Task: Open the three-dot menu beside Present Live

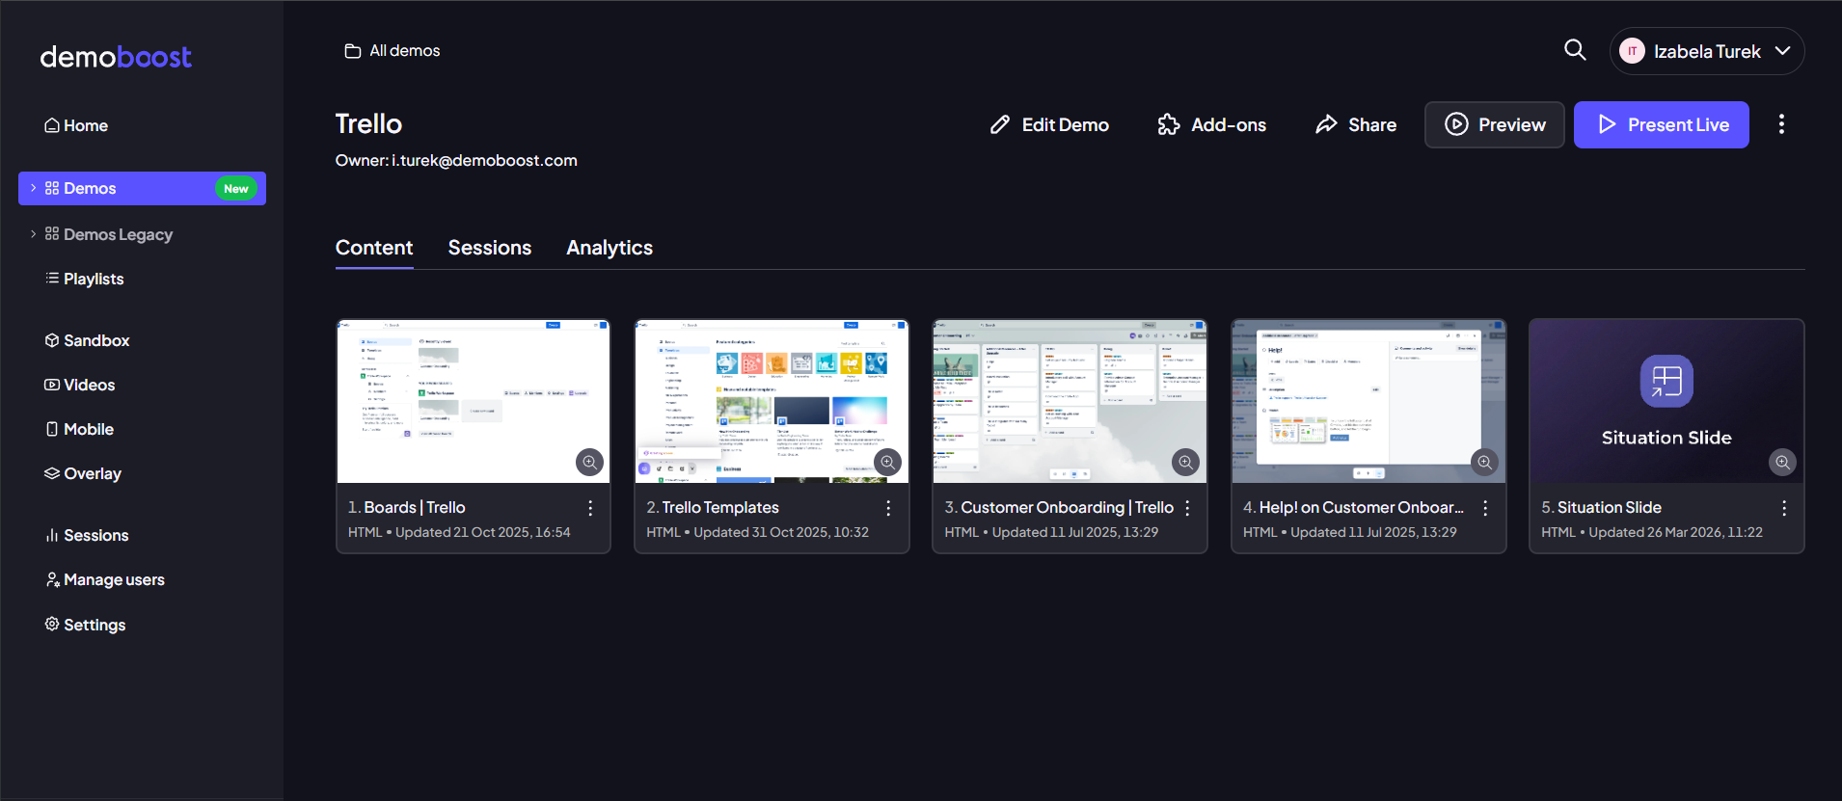Action: click(x=1781, y=124)
